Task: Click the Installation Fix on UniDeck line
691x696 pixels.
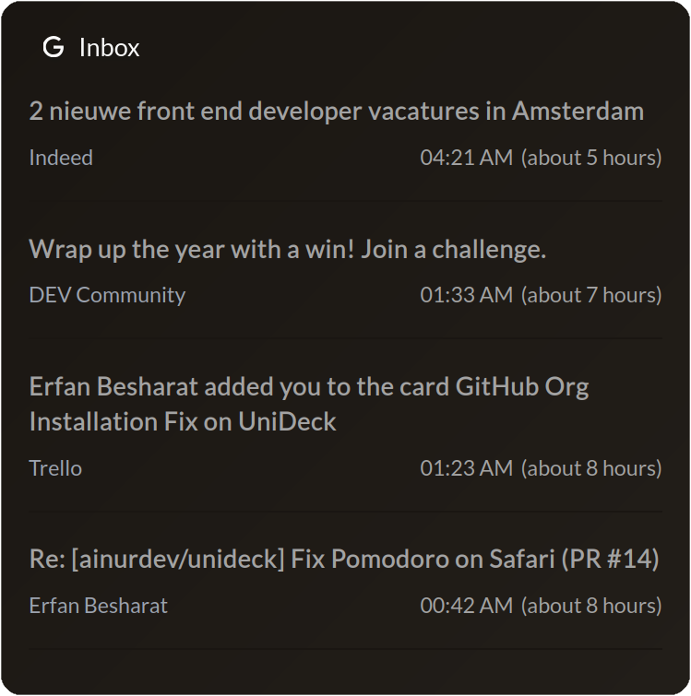Action: (183, 421)
